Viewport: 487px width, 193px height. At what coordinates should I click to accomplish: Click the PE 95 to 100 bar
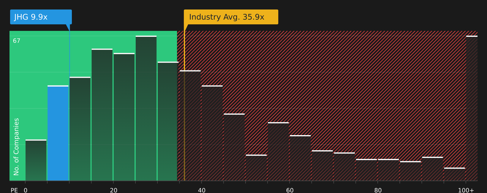[x=455, y=174]
